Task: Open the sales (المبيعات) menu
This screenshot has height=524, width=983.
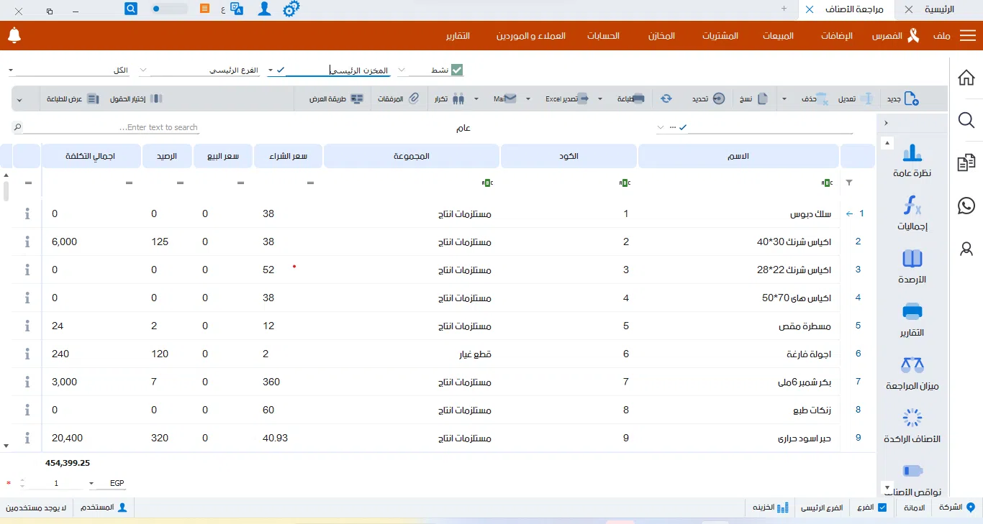Action: click(777, 35)
